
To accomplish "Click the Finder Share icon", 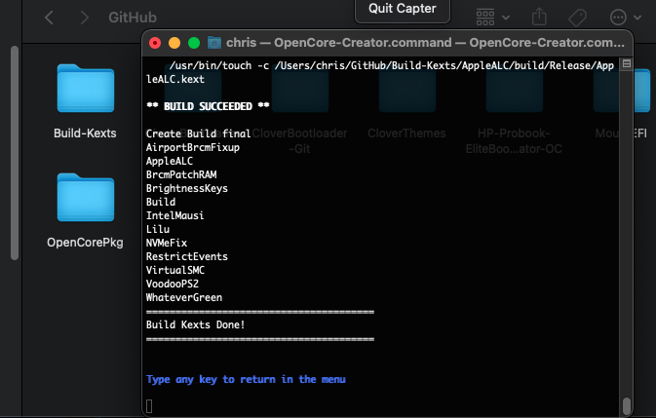I will [539, 18].
